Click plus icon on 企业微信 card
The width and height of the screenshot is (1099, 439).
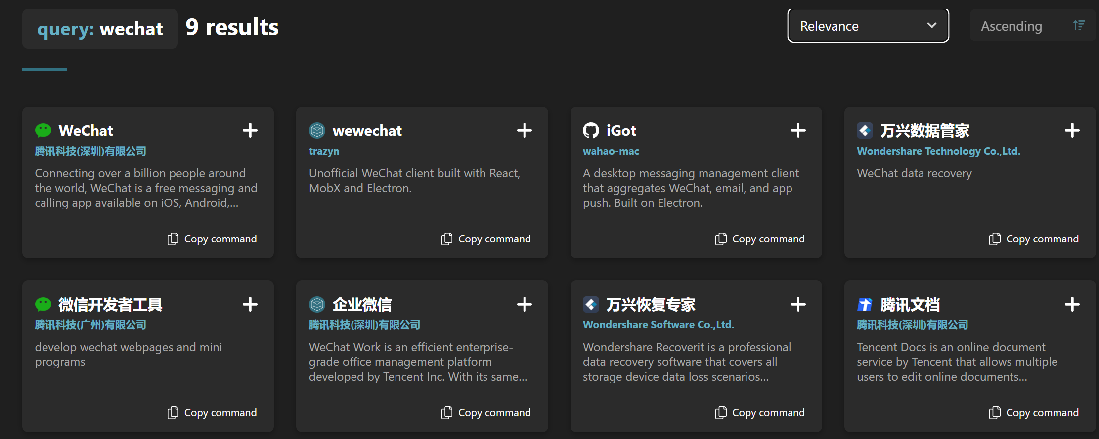point(524,305)
